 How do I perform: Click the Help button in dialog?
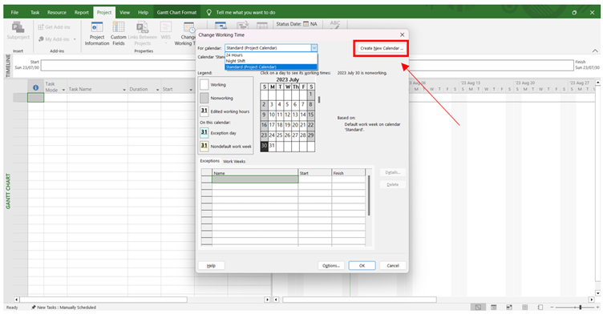click(x=211, y=266)
